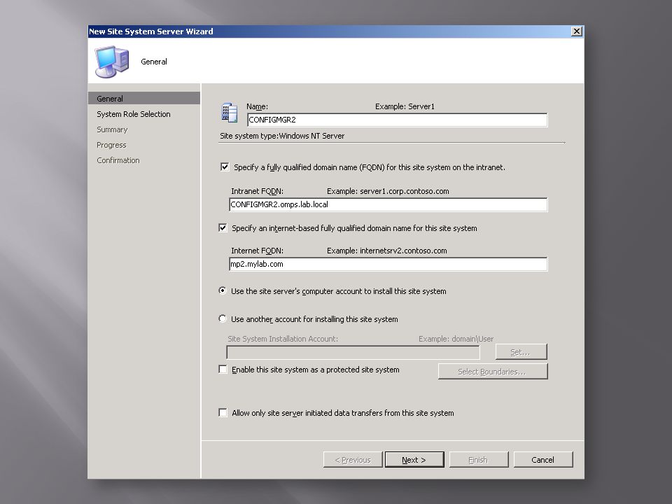The height and width of the screenshot is (504, 672).
Task: Click the Finish button
Action: 479,459
